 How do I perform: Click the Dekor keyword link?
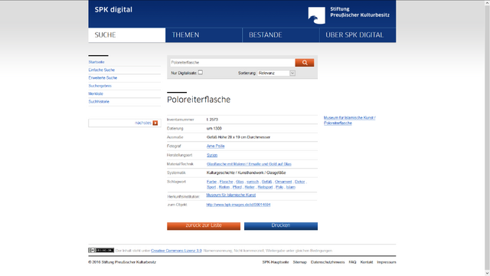[x=299, y=182]
